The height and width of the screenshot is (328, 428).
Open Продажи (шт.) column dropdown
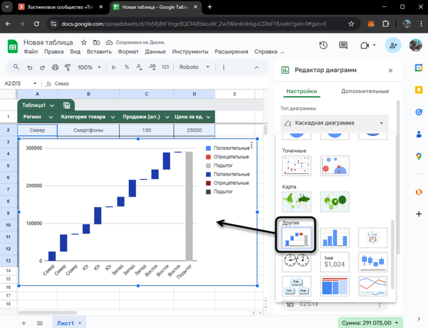click(167, 117)
